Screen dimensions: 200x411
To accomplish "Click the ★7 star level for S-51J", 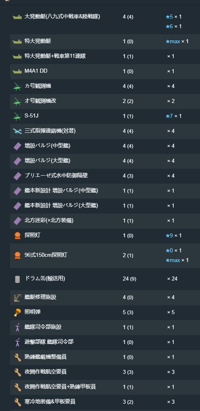I will (169, 116).
